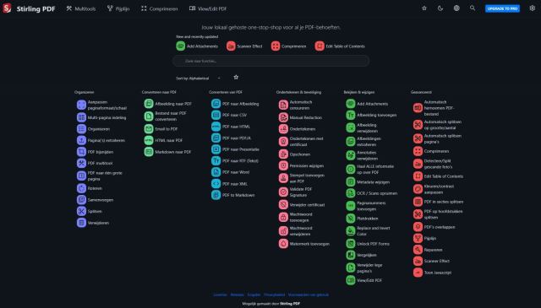Open the View/Edit PDF menu item
541x308 pixels.
click(208, 8)
